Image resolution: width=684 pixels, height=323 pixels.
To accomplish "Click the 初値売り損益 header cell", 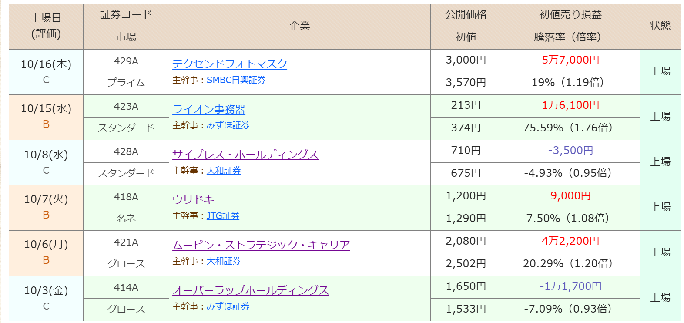I will point(570,15).
